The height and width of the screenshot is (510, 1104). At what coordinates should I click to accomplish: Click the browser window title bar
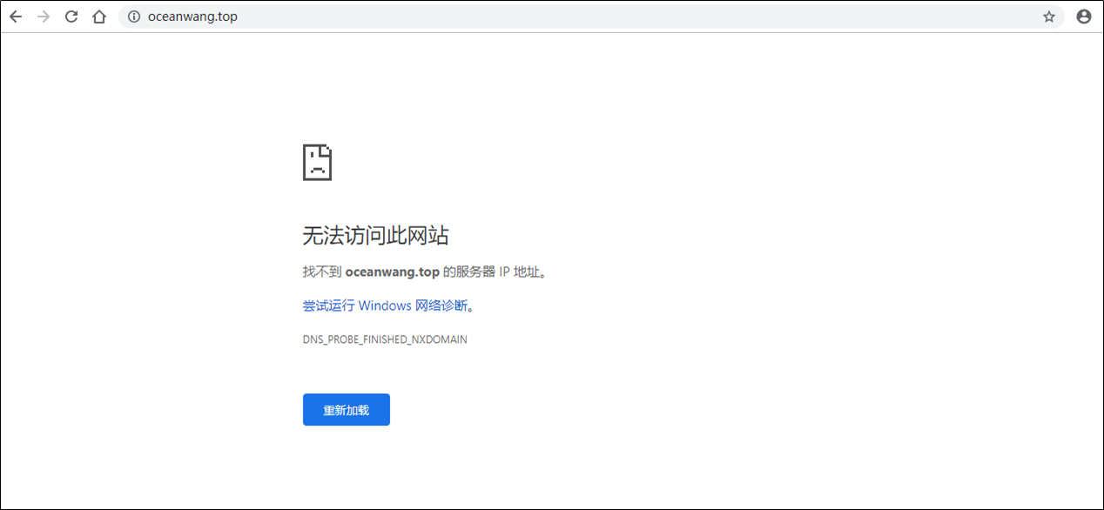tap(552, 4)
